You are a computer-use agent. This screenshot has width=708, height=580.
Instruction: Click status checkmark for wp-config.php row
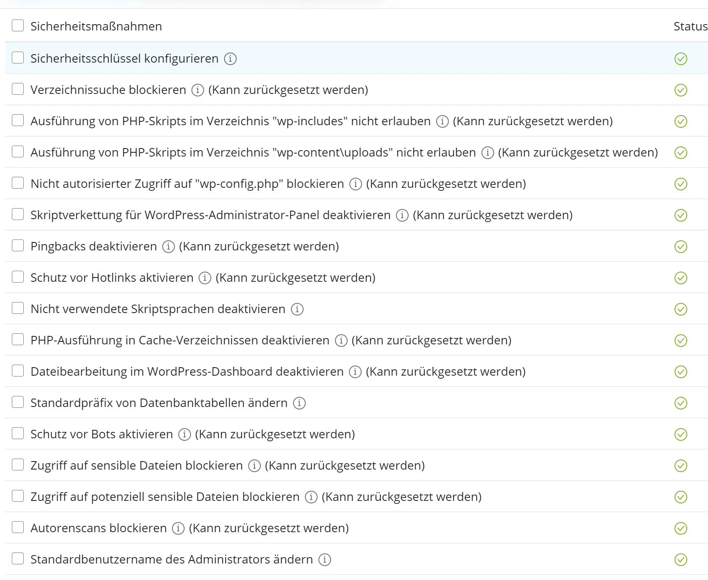(681, 184)
